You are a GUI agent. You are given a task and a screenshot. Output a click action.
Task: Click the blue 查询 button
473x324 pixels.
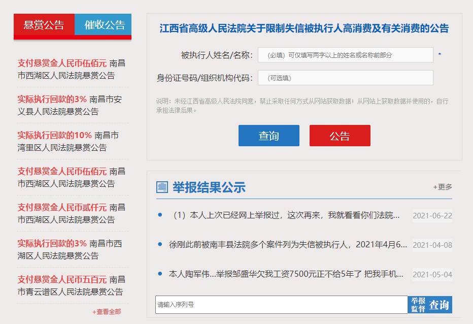[x=269, y=136]
